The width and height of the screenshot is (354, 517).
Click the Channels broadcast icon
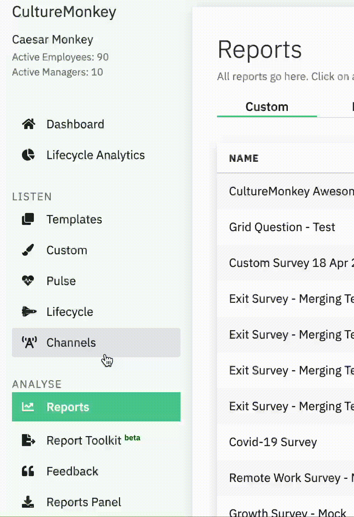[29, 342]
